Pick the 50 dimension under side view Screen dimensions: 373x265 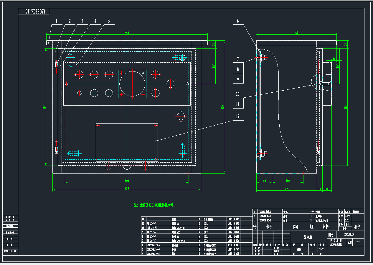(x=264, y=181)
